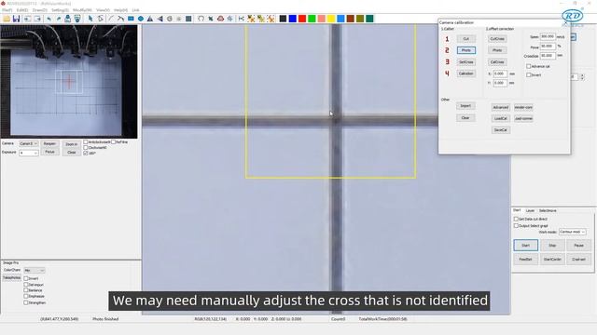Toggle the Invert checkbox in Image Pro
This screenshot has width=597, height=335.
(26, 278)
